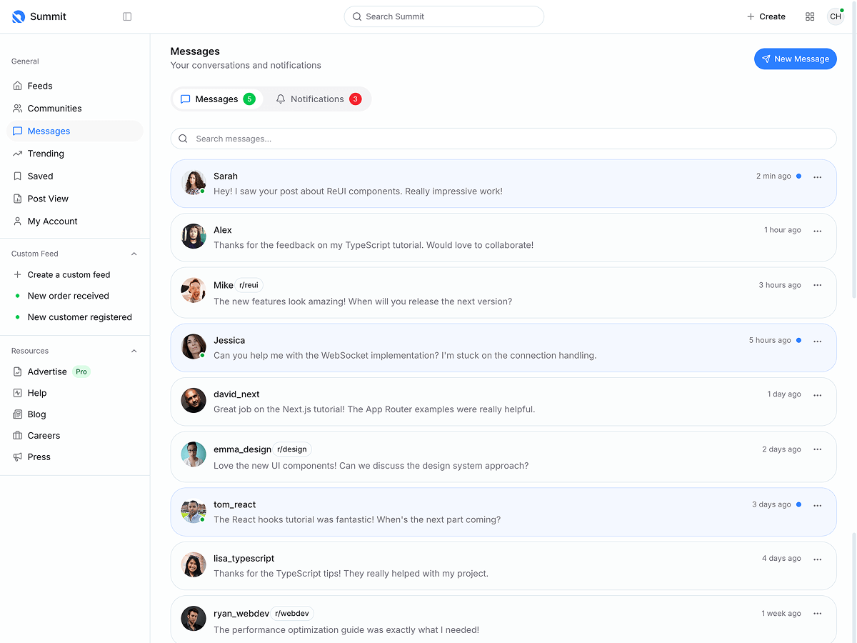The width and height of the screenshot is (857, 643).
Task: Collapse the sidebar panel
Action: pos(127,16)
